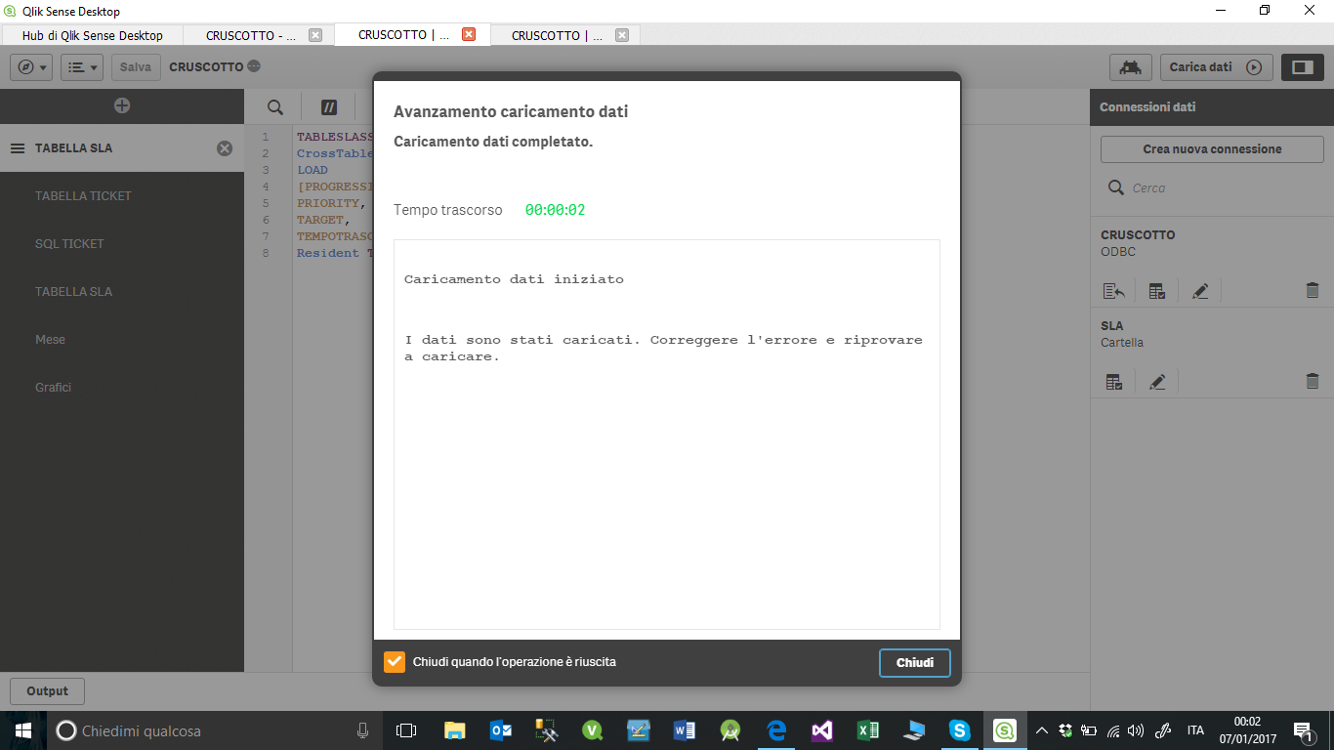The height and width of the screenshot is (750, 1334).
Task: Switch to the CRUSCOTTO - tab
Action: [251, 35]
